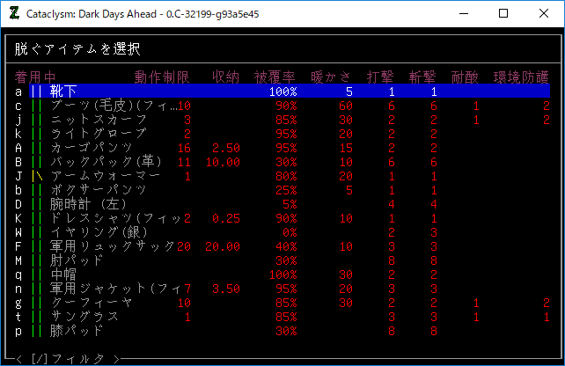Click the 環境防護 column header
The height and width of the screenshot is (366, 565).
coord(522,77)
